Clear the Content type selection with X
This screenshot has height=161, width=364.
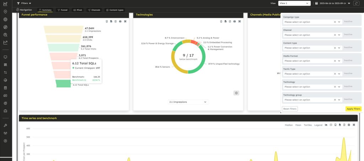[335, 48]
